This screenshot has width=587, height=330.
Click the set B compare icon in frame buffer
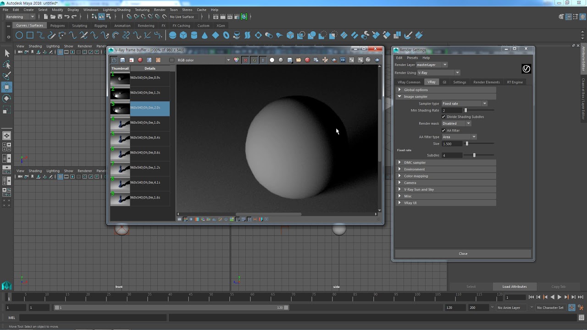click(158, 60)
